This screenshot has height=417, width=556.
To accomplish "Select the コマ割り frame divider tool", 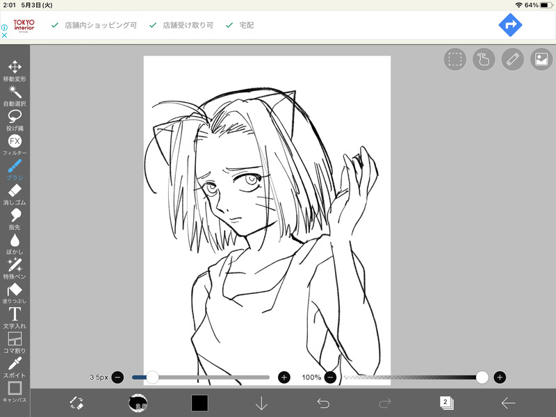I will pos(15,343).
